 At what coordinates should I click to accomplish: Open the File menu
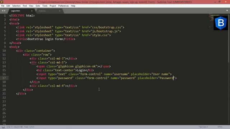[3, 6]
